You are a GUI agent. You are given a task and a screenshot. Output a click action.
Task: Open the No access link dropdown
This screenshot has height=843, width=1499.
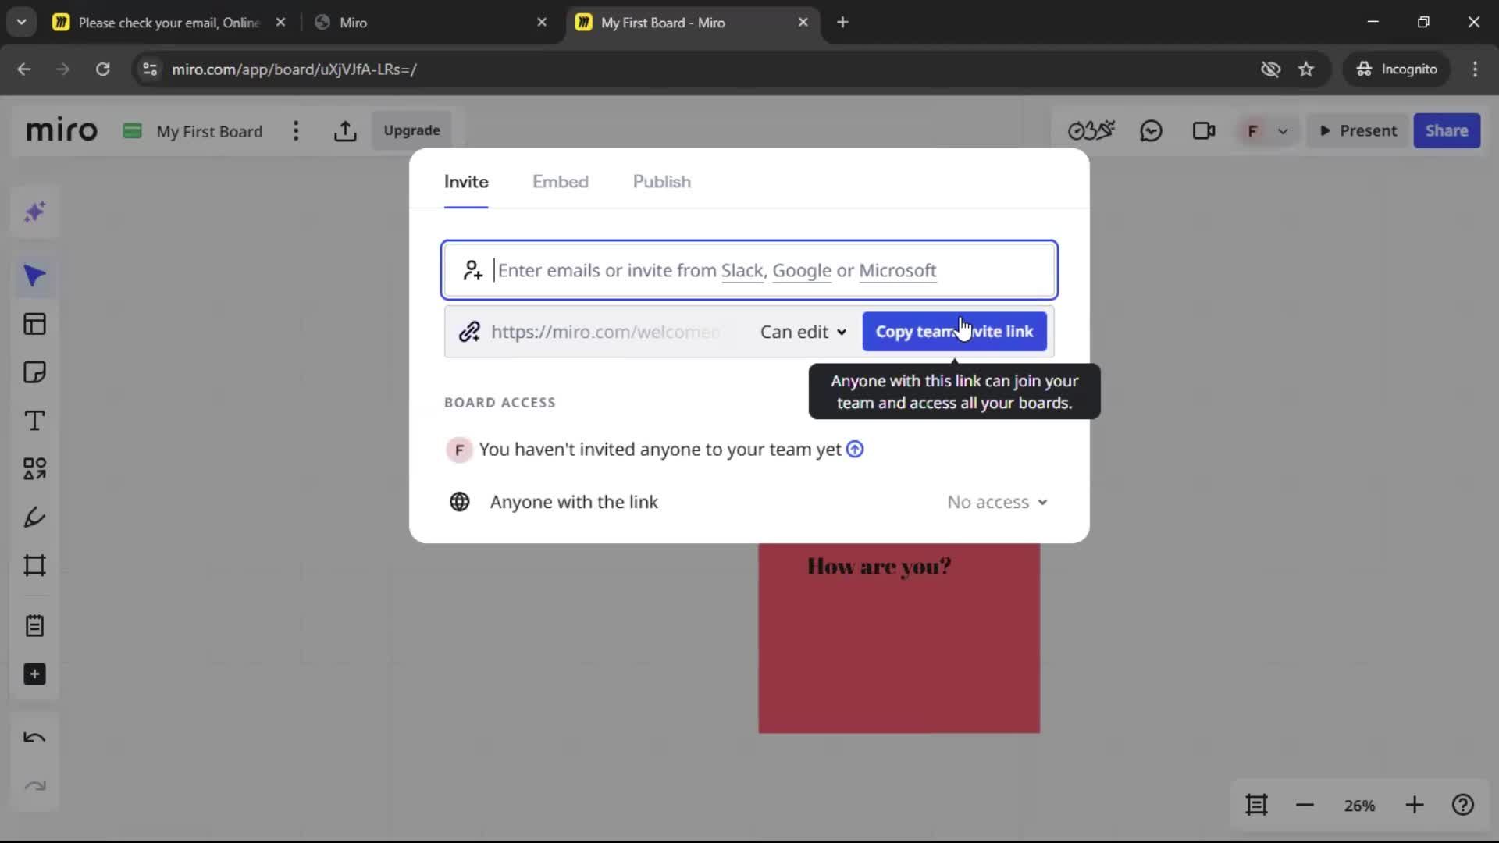pyautogui.click(x=997, y=502)
